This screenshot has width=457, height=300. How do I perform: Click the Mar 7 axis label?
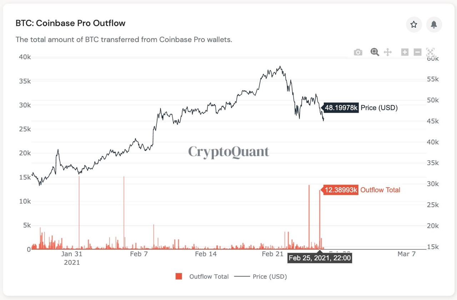pos(407,254)
